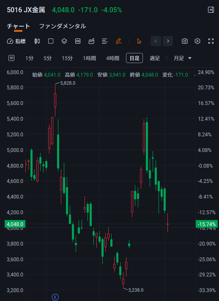Select the 4時間 timeframe

coord(112,58)
